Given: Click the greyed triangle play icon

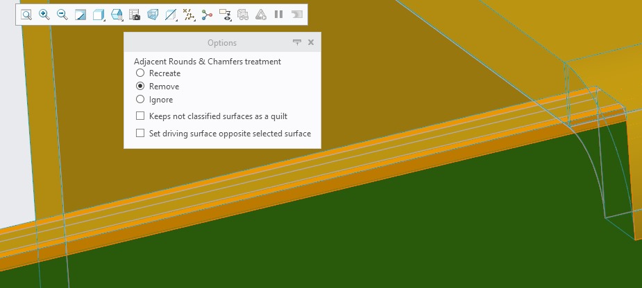Looking at the screenshot, I should click(x=261, y=15).
